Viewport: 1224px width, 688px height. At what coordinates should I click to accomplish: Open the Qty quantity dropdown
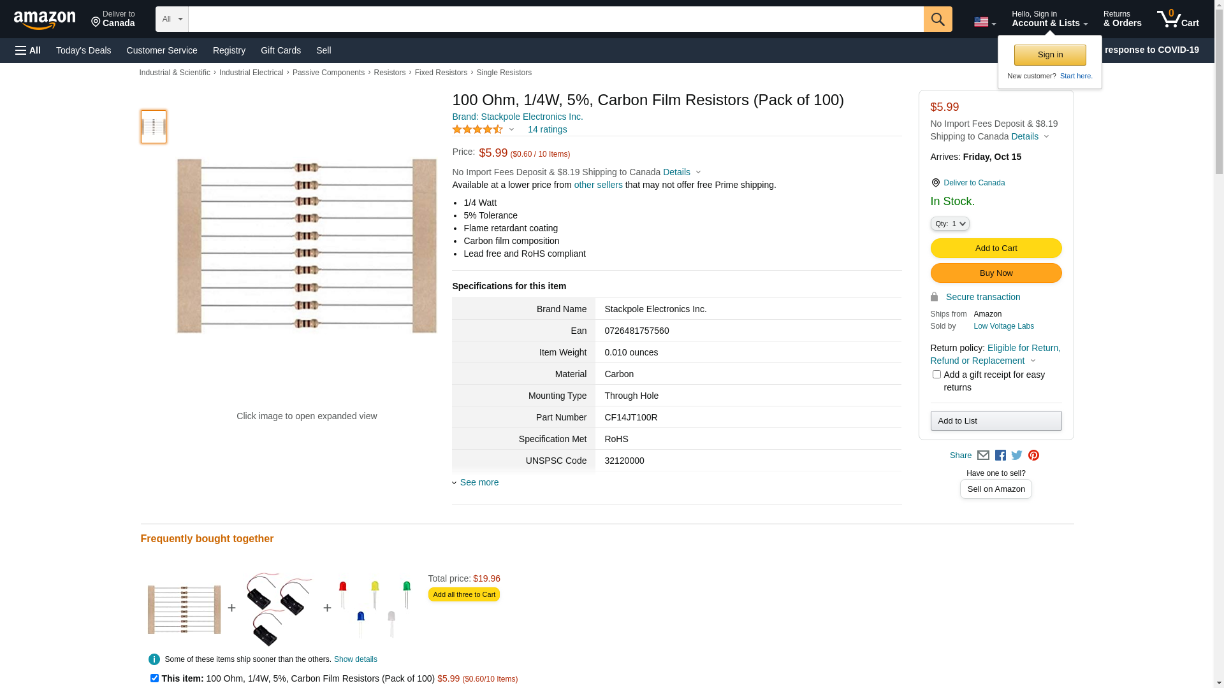[950, 224]
